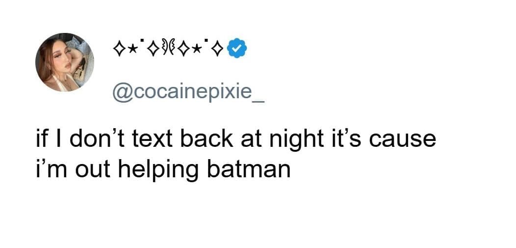
Task: Click the word "it's" in the tweet
Action: pos(345,139)
